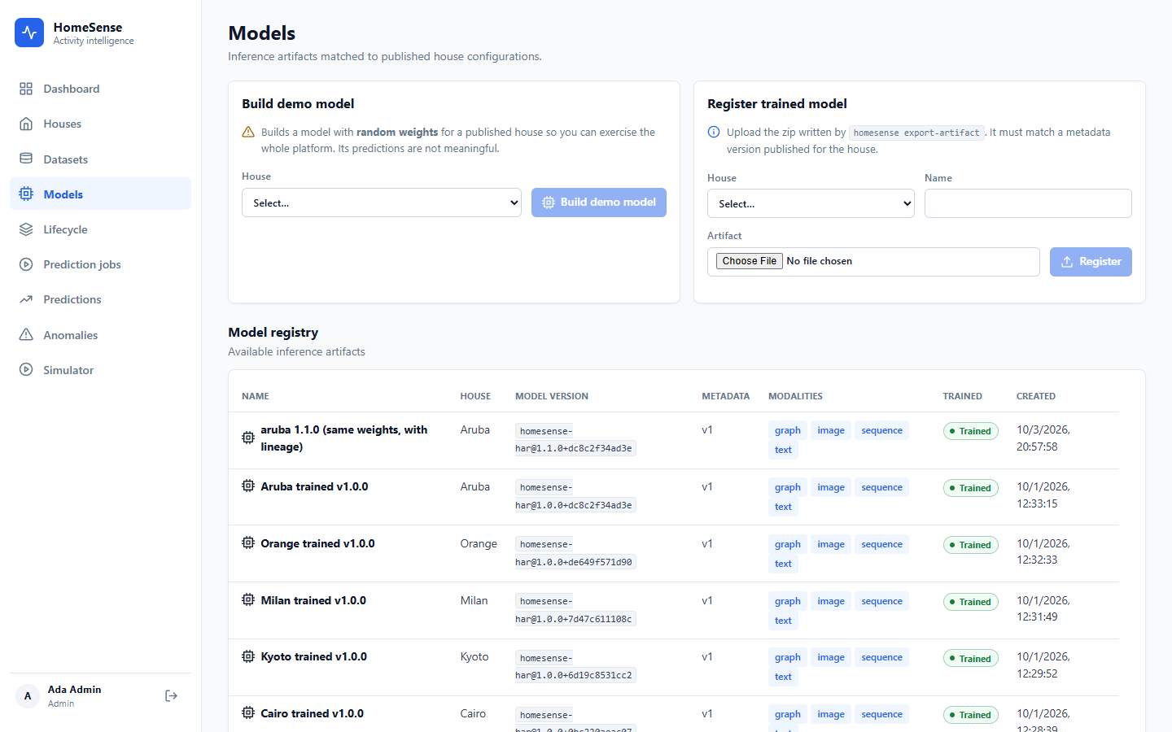The image size is (1172, 732).
Task: Click the "10/1/2026, 12:31:49" created timestamp
Action: coord(1043,608)
